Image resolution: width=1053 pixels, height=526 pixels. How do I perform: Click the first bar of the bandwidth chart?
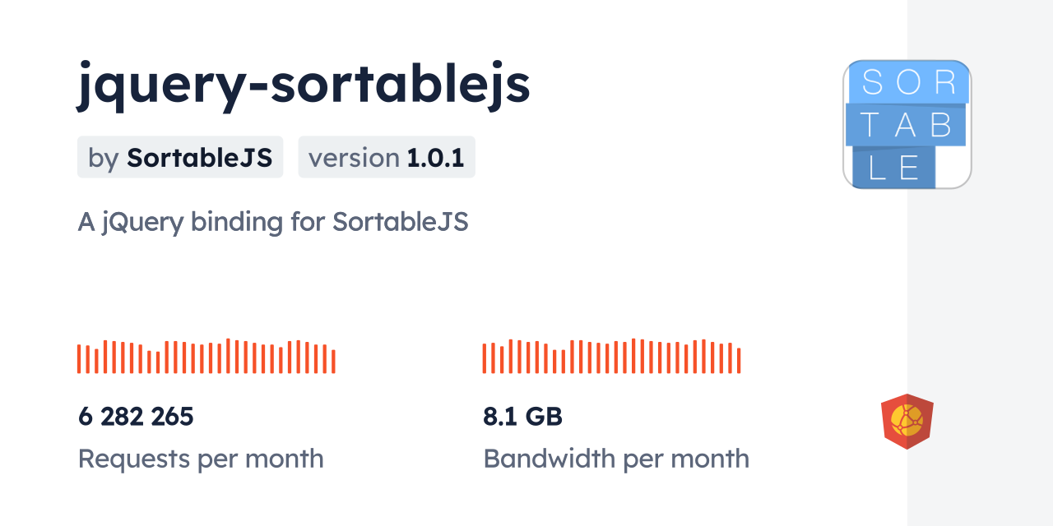pyautogui.click(x=485, y=359)
